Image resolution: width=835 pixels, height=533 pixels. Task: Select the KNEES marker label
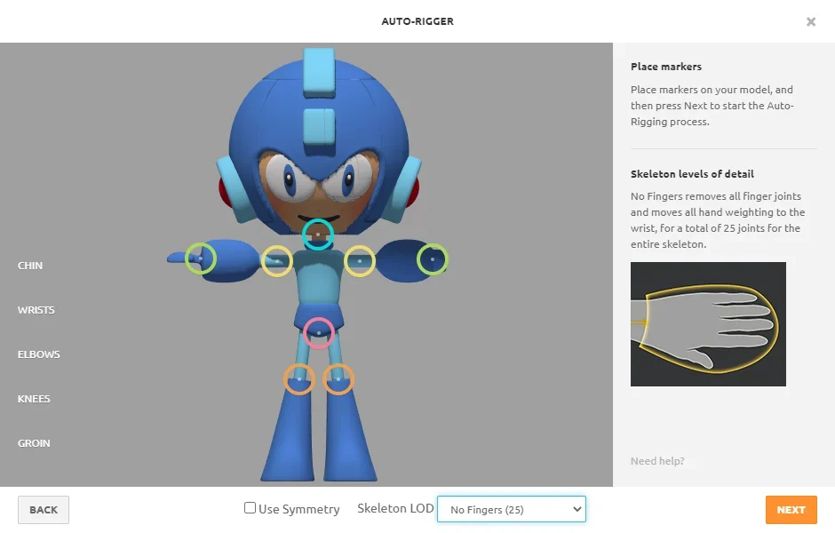(x=34, y=399)
